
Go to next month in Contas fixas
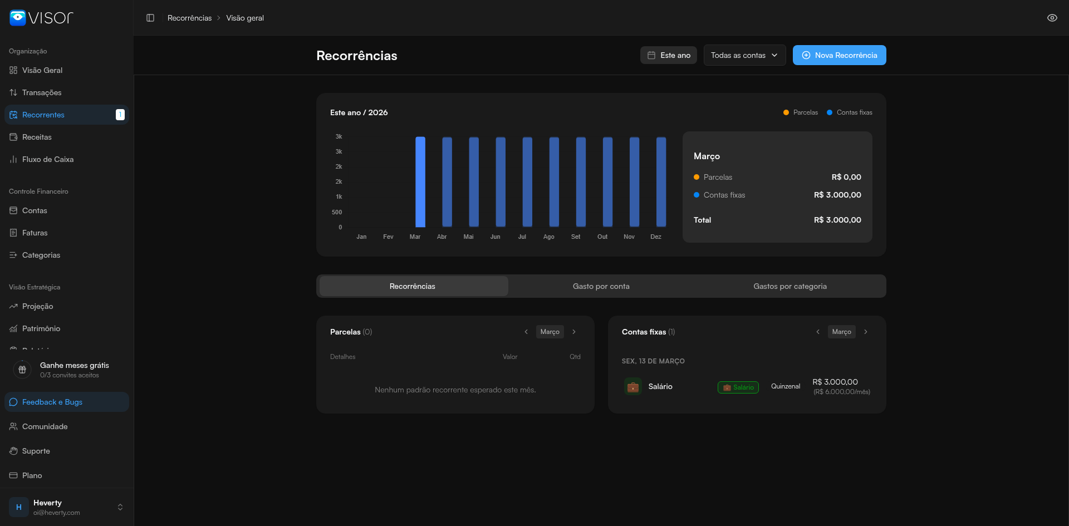click(866, 332)
